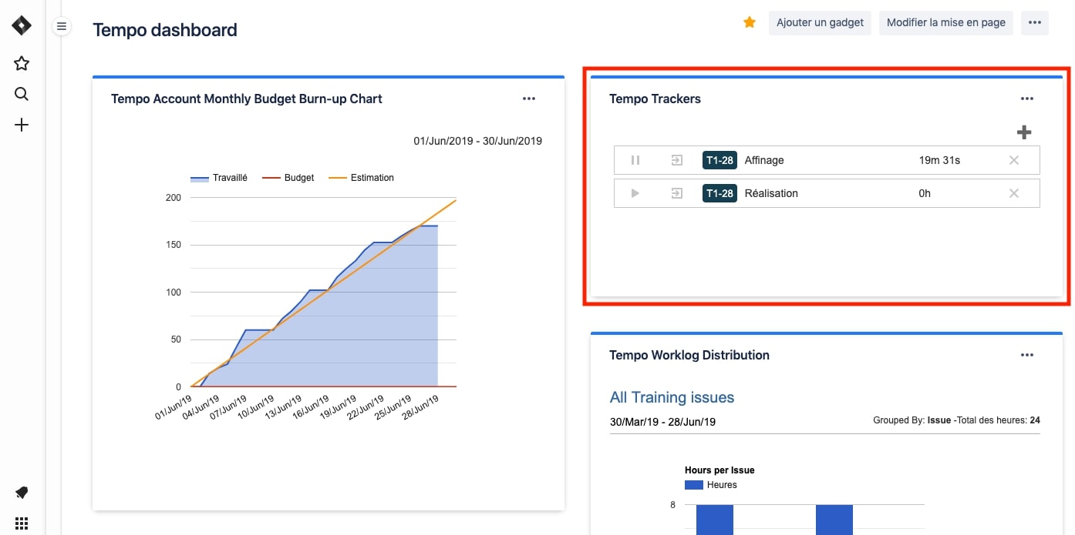Toggle the dashboard favorite star
Image resolution: width=1075 pixels, height=535 pixels.
point(749,22)
